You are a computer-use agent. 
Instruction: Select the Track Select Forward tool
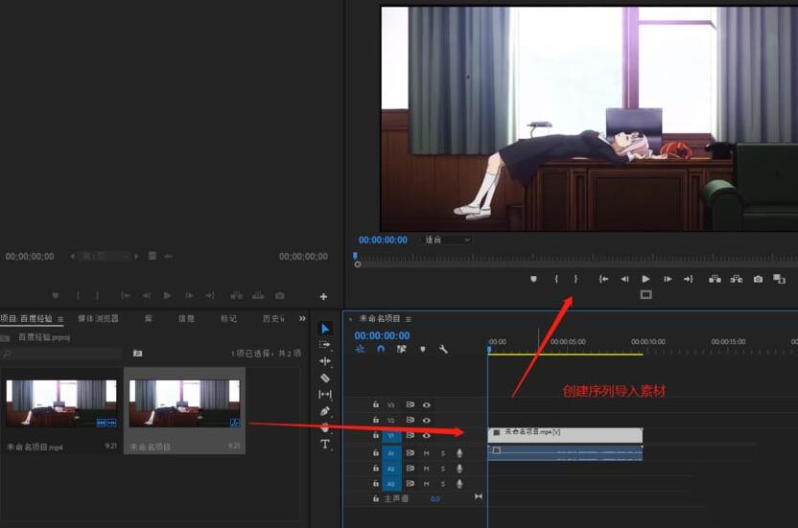[x=325, y=345]
